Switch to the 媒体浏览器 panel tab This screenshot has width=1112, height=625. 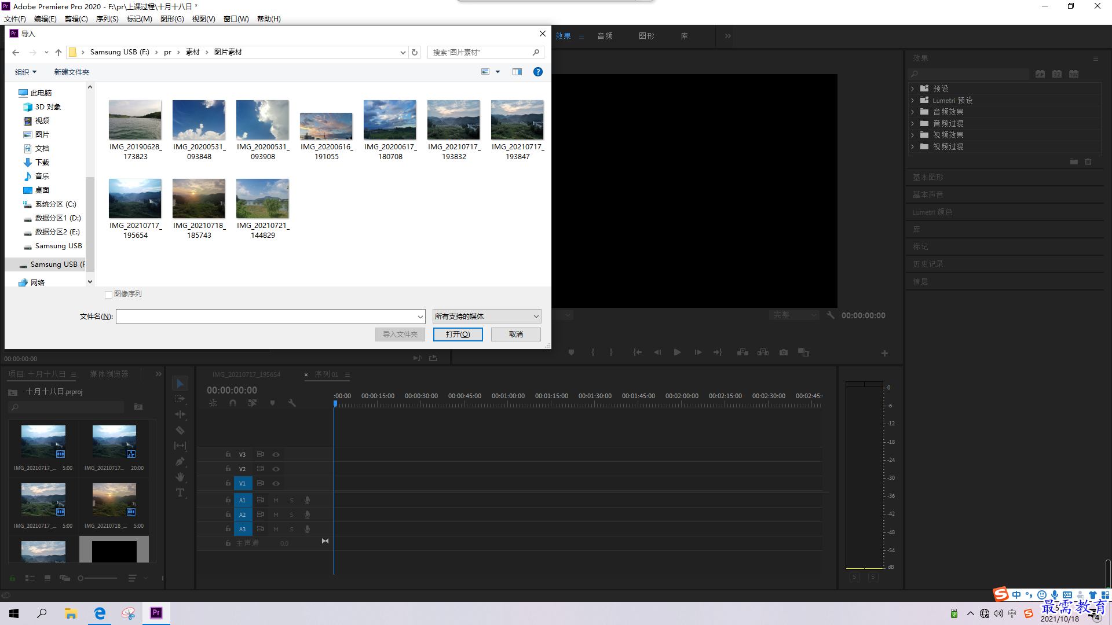[109, 374]
